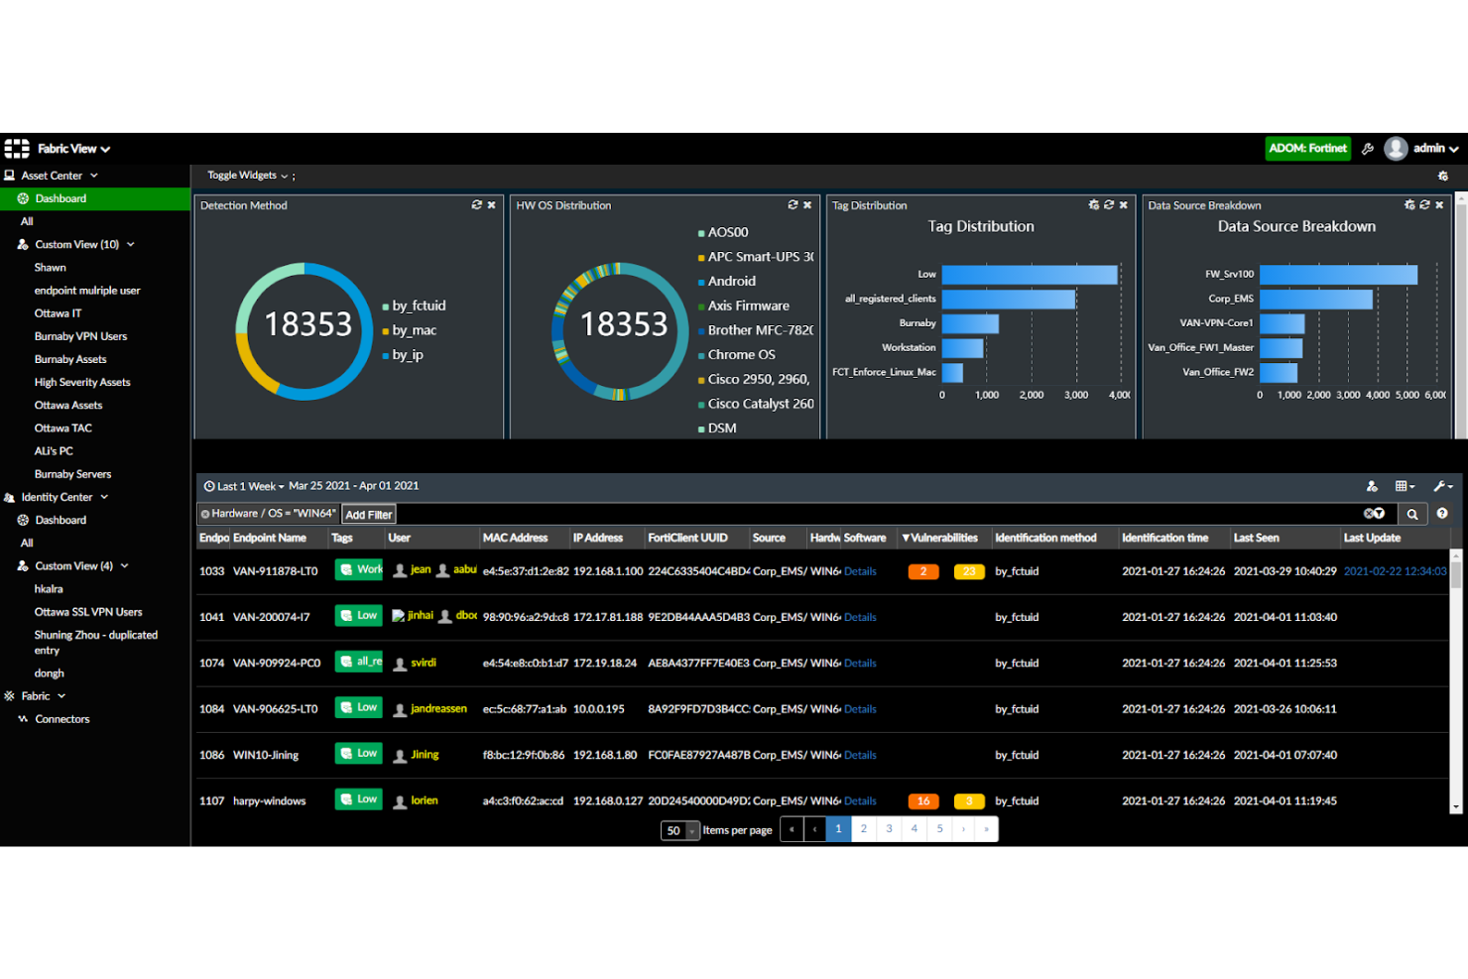Click the Add Filter button

point(368,514)
